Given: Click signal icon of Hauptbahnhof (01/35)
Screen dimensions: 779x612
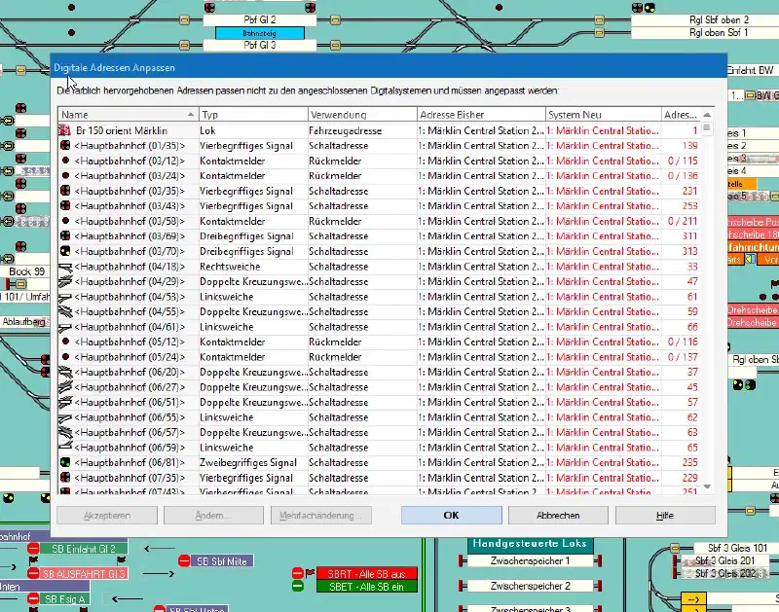Looking at the screenshot, I should [65, 145].
